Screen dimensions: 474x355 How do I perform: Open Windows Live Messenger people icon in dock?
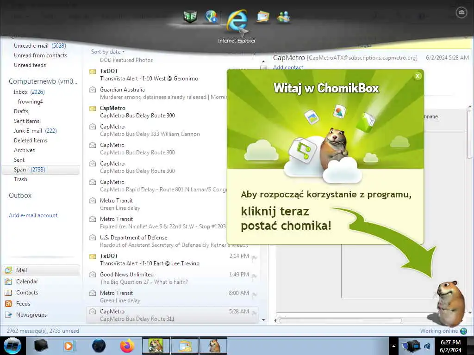pyautogui.click(x=284, y=17)
